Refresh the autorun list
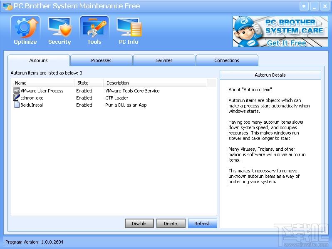This screenshot has height=249, width=332. 203,224
